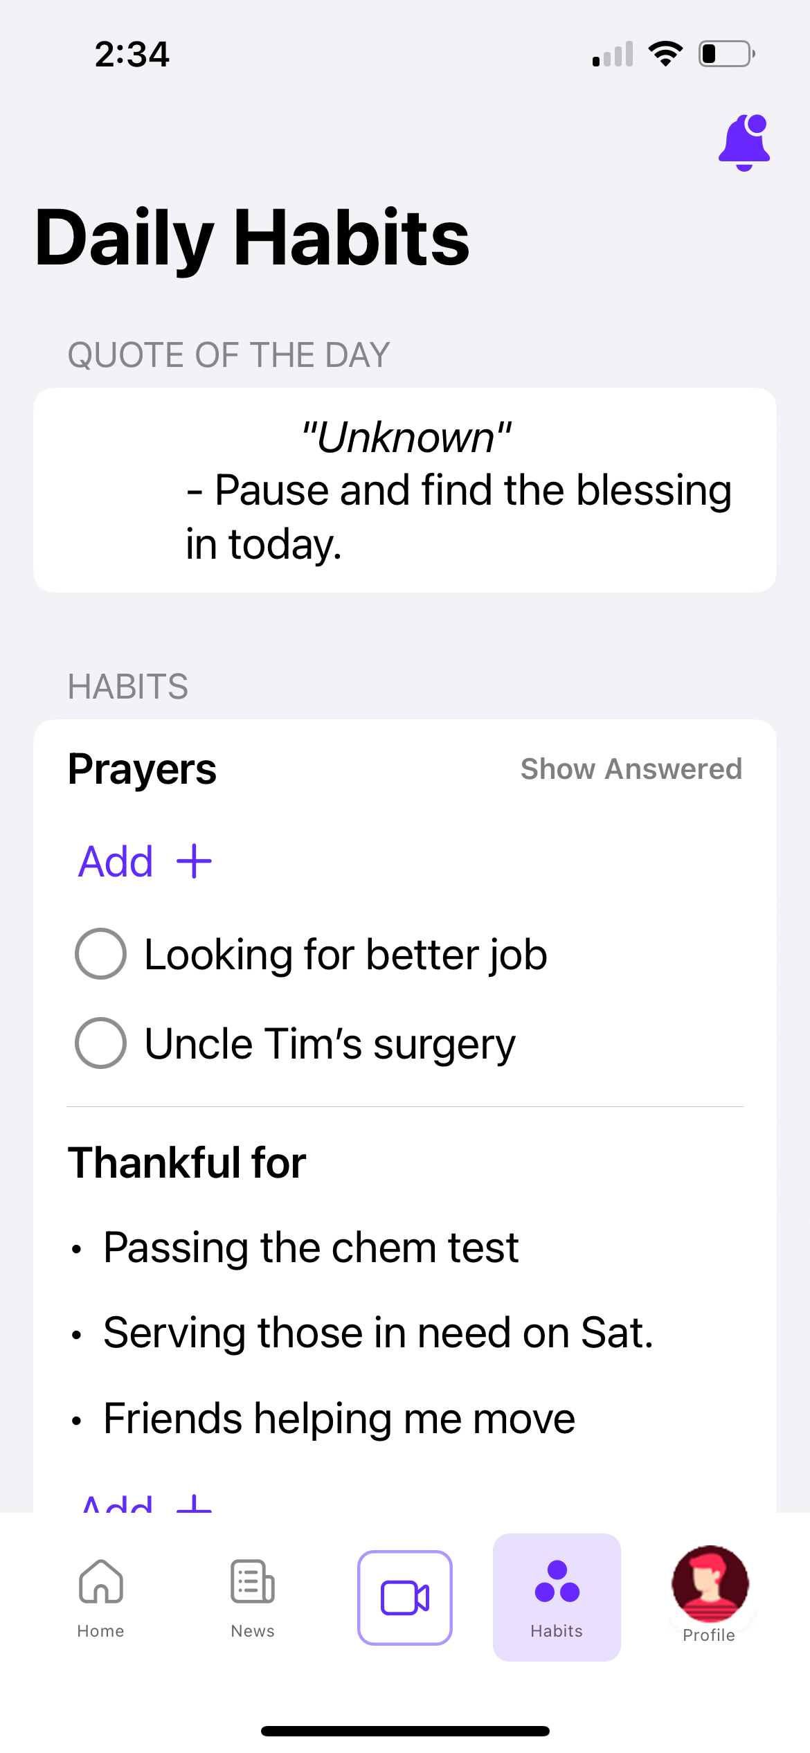Add a new prayer
This screenshot has width=810, height=1753.
click(x=116, y=861)
